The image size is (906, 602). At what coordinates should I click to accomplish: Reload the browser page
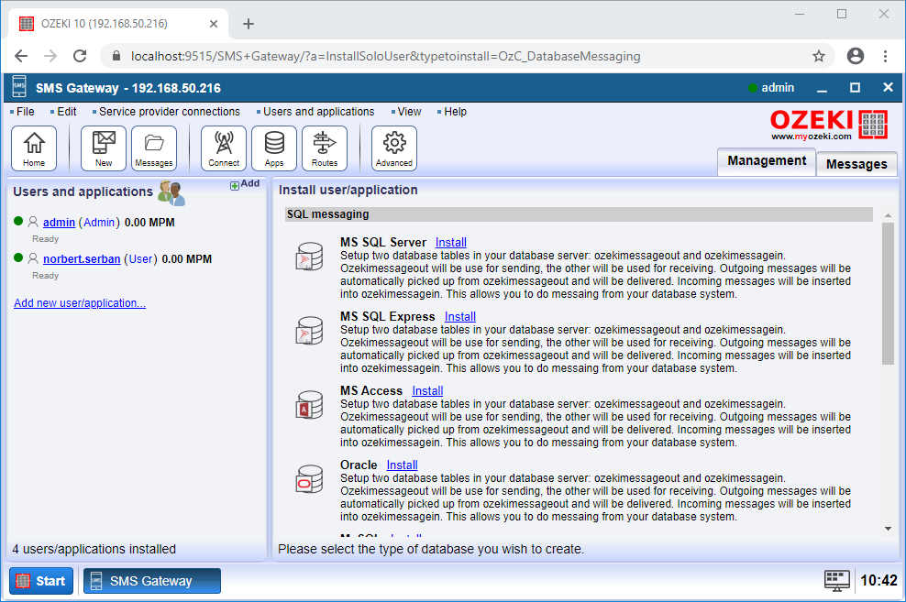80,56
